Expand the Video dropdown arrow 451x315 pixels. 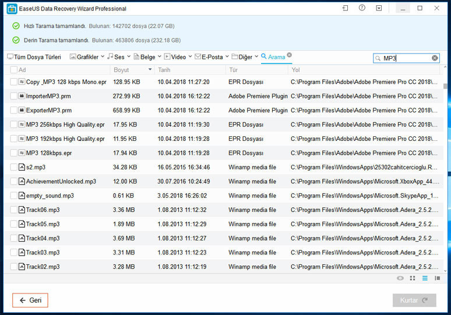[190, 56]
